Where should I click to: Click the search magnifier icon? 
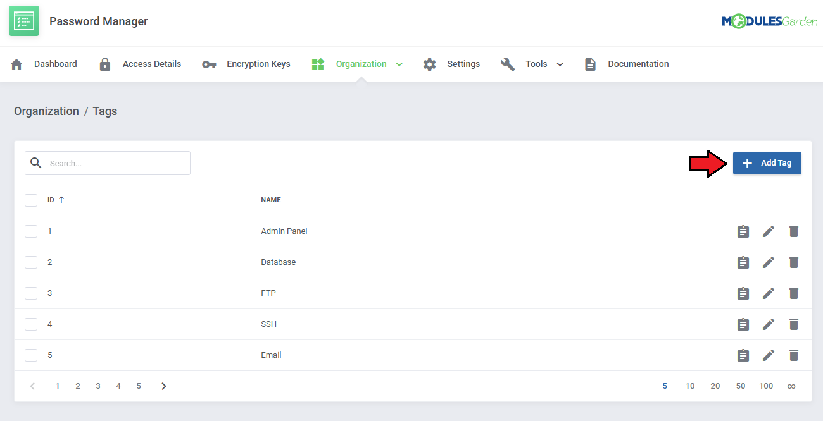[37, 163]
